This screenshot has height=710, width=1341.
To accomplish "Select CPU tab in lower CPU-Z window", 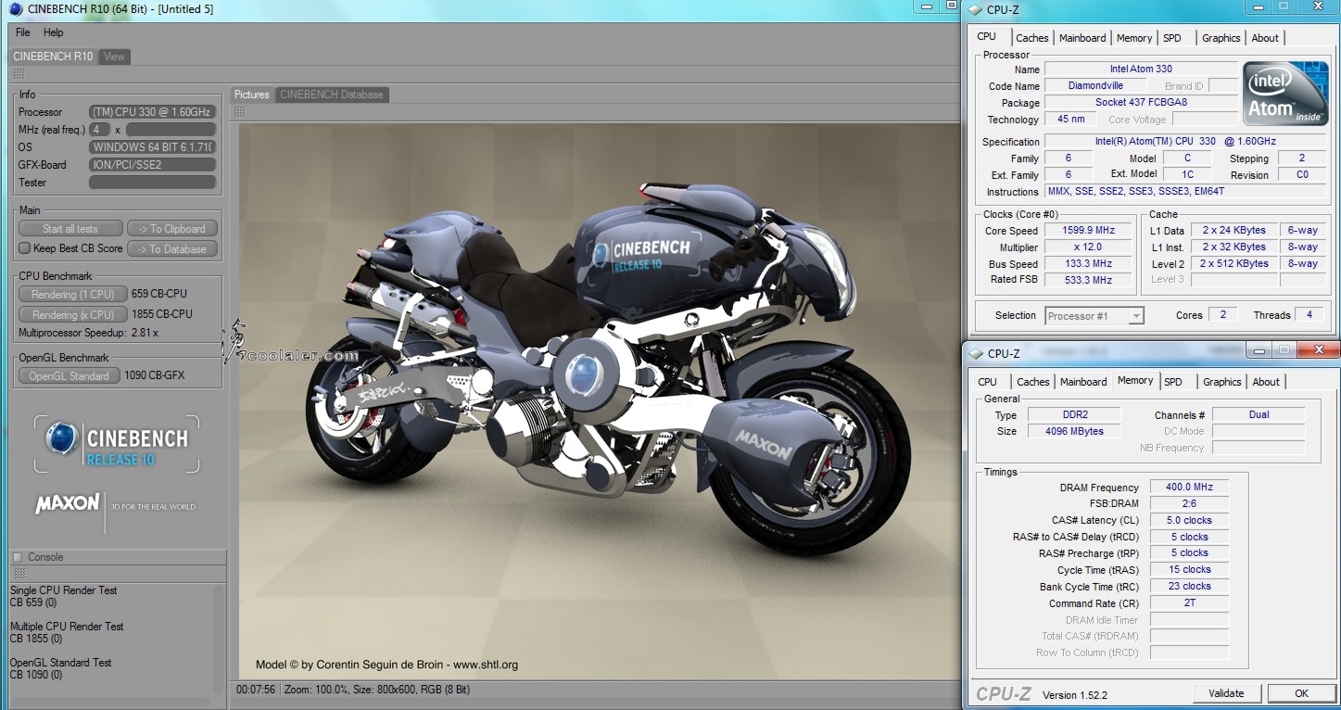I will point(988,382).
